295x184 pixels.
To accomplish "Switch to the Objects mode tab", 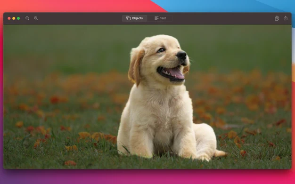I will point(134,18).
